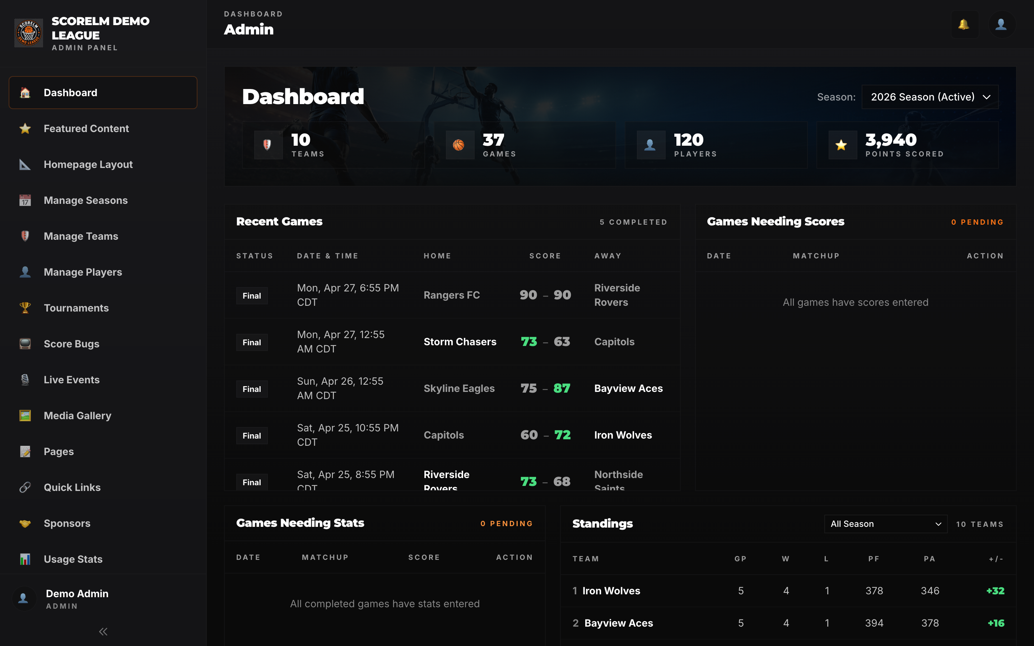Click the Tournaments trophy icon

point(25,308)
